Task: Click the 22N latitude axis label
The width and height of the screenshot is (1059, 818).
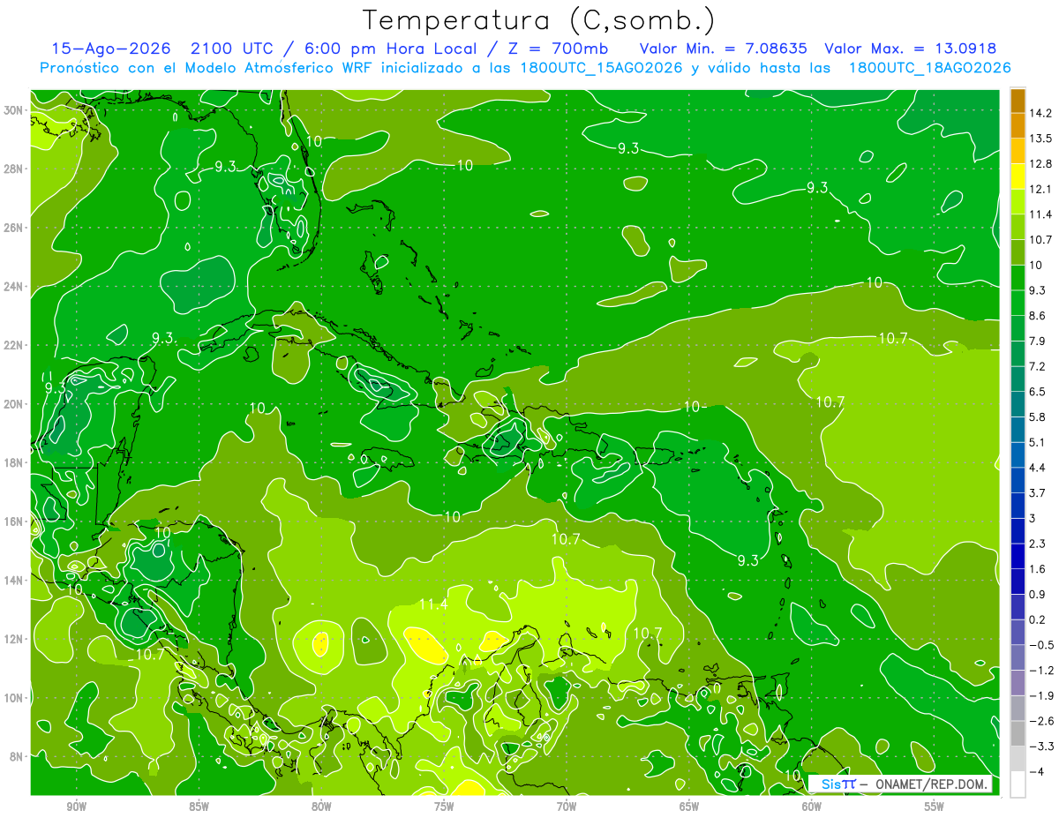Action: pos(13,344)
